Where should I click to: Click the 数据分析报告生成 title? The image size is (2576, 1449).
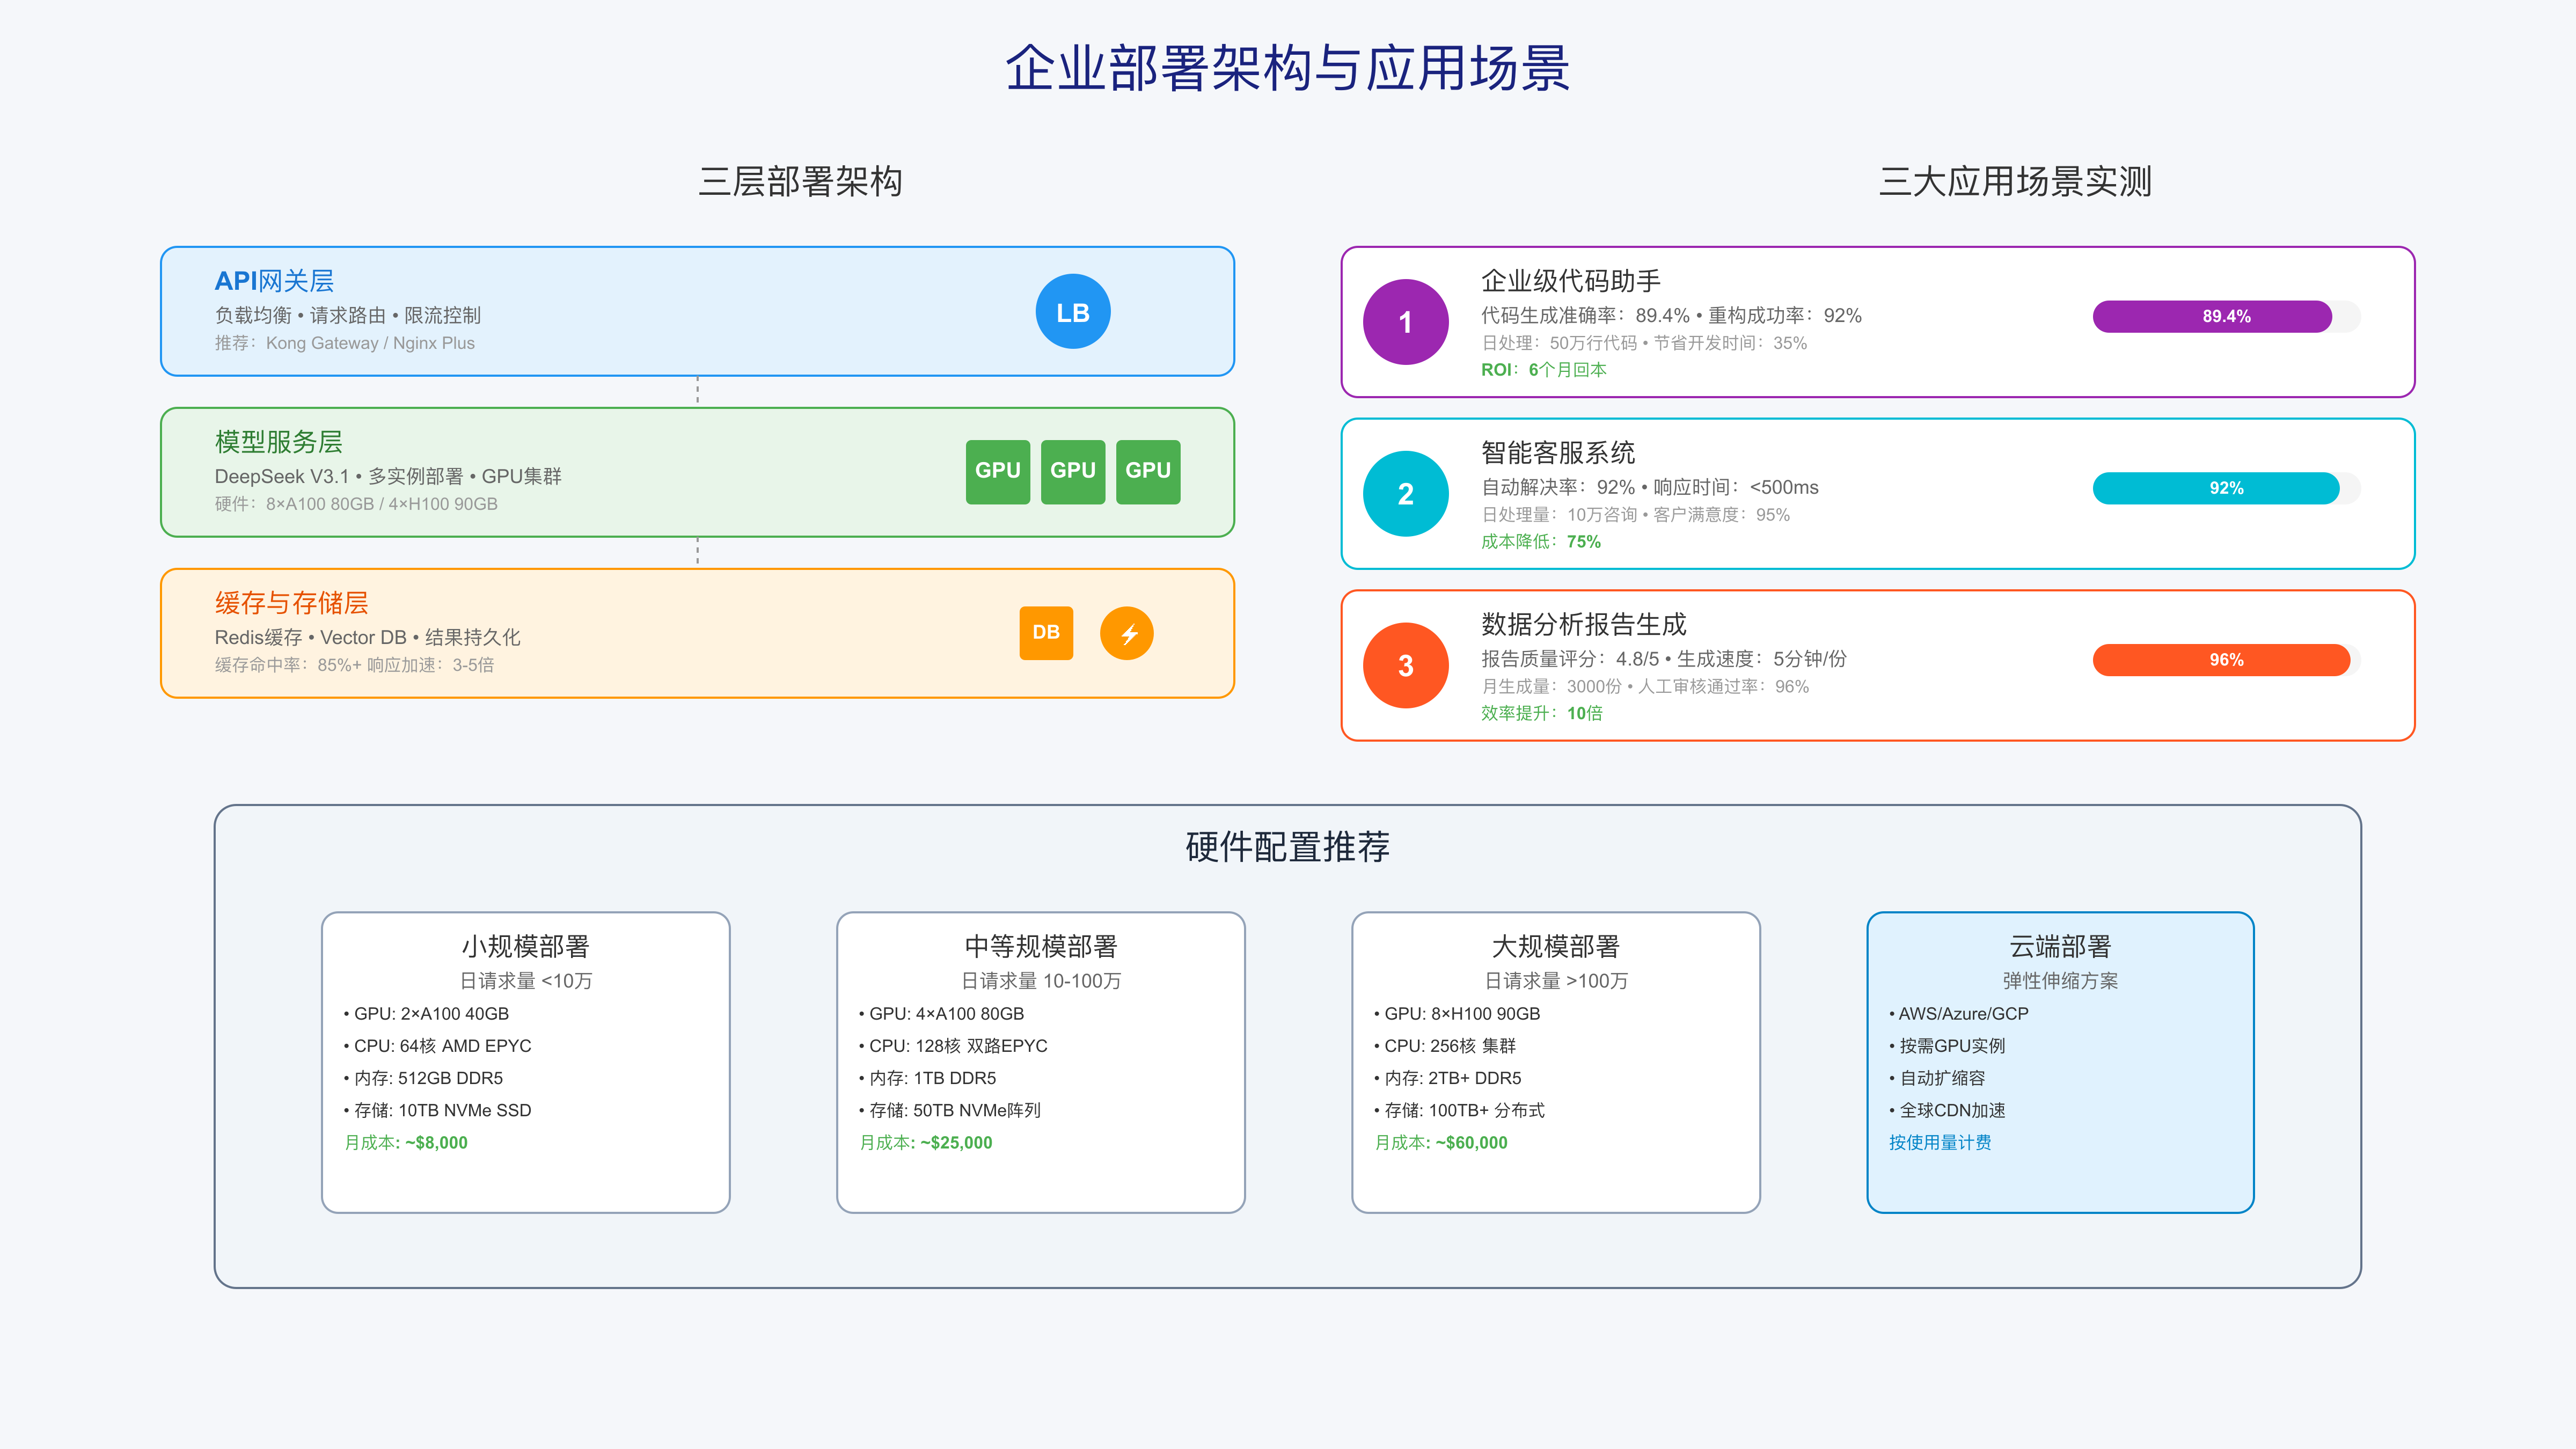pyautogui.click(x=1584, y=625)
